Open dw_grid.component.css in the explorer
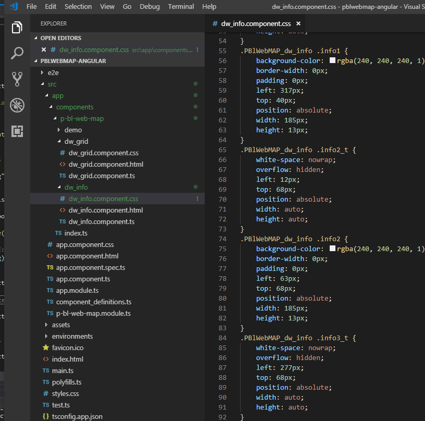 tap(103, 153)
